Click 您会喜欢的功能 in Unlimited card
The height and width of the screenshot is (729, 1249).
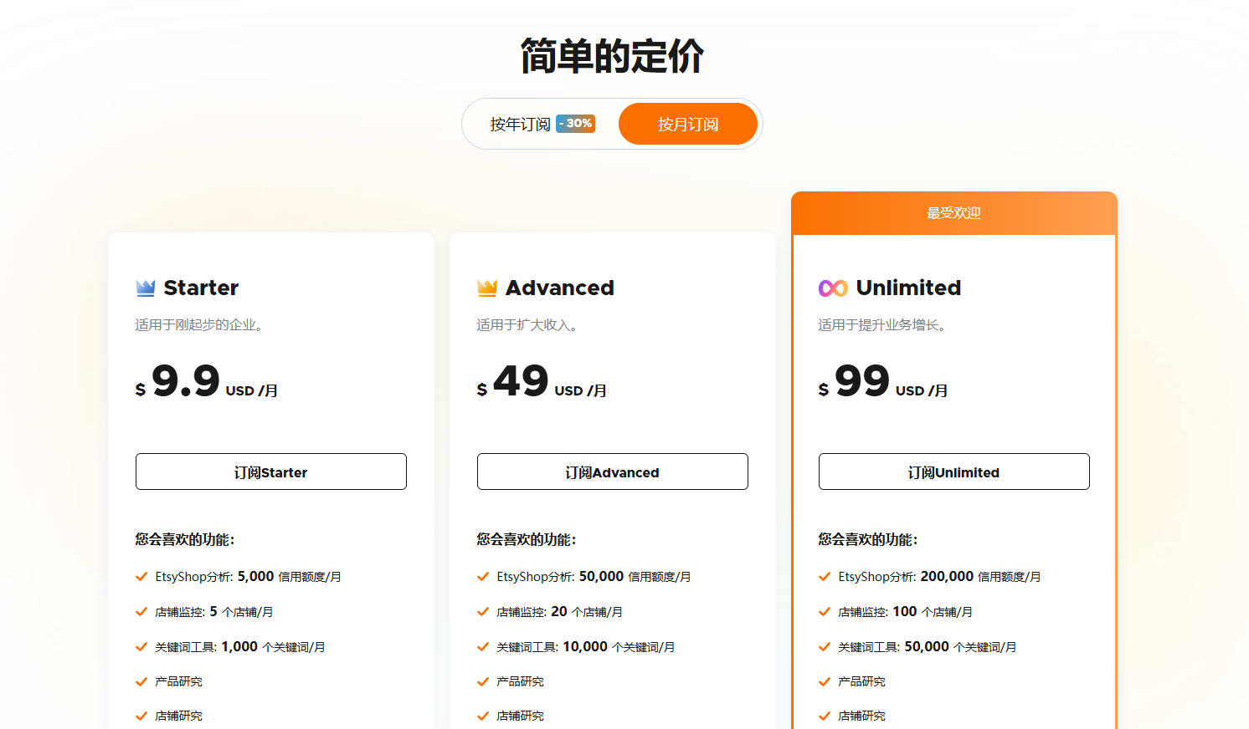tap(868, 540)
